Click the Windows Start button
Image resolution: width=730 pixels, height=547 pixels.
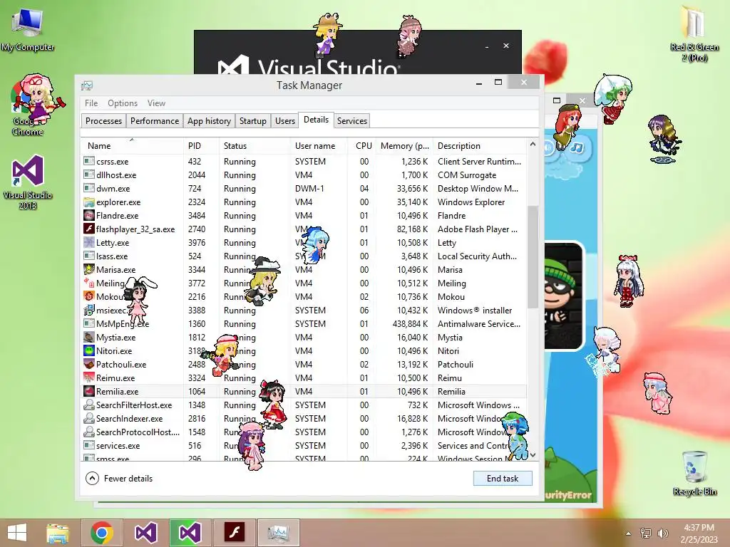point(17,533)
